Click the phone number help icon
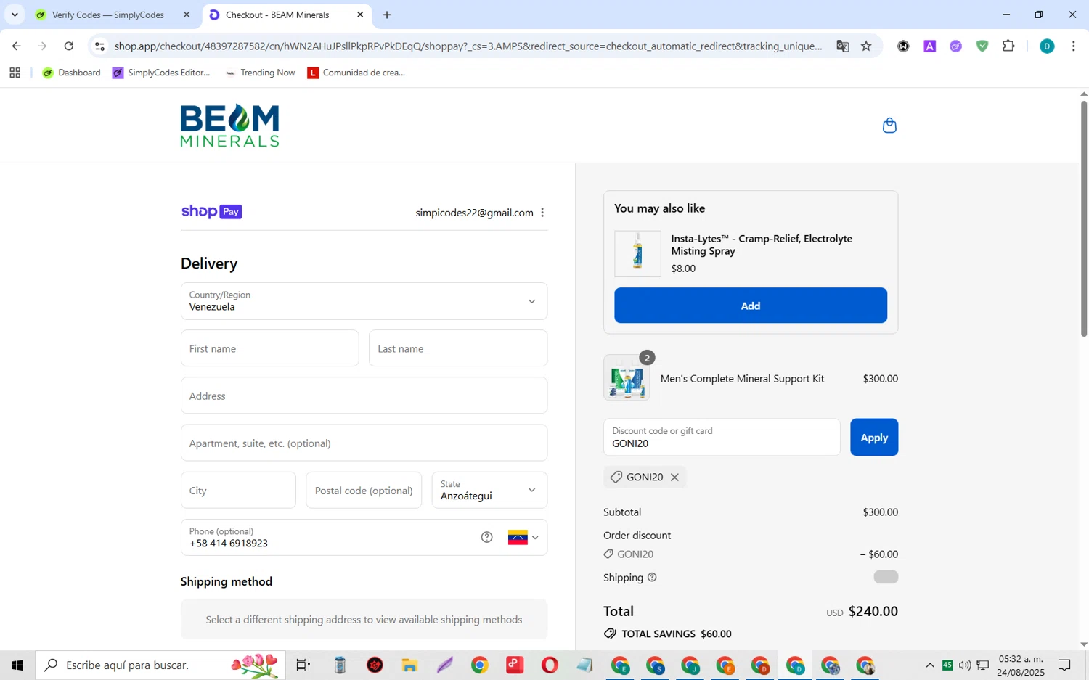The width and height of the screenshot is (1089, 680). coord(486,537)
